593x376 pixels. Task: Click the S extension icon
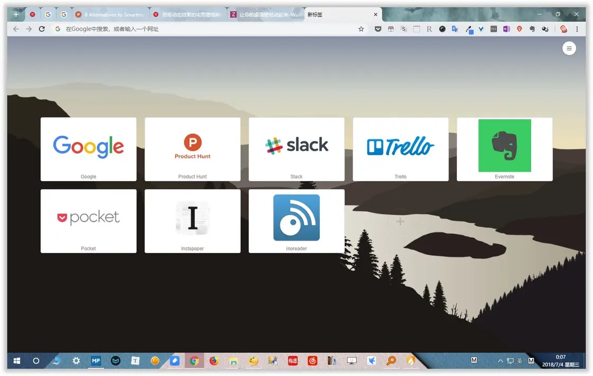pyautogui.click(x=403, y=29)
